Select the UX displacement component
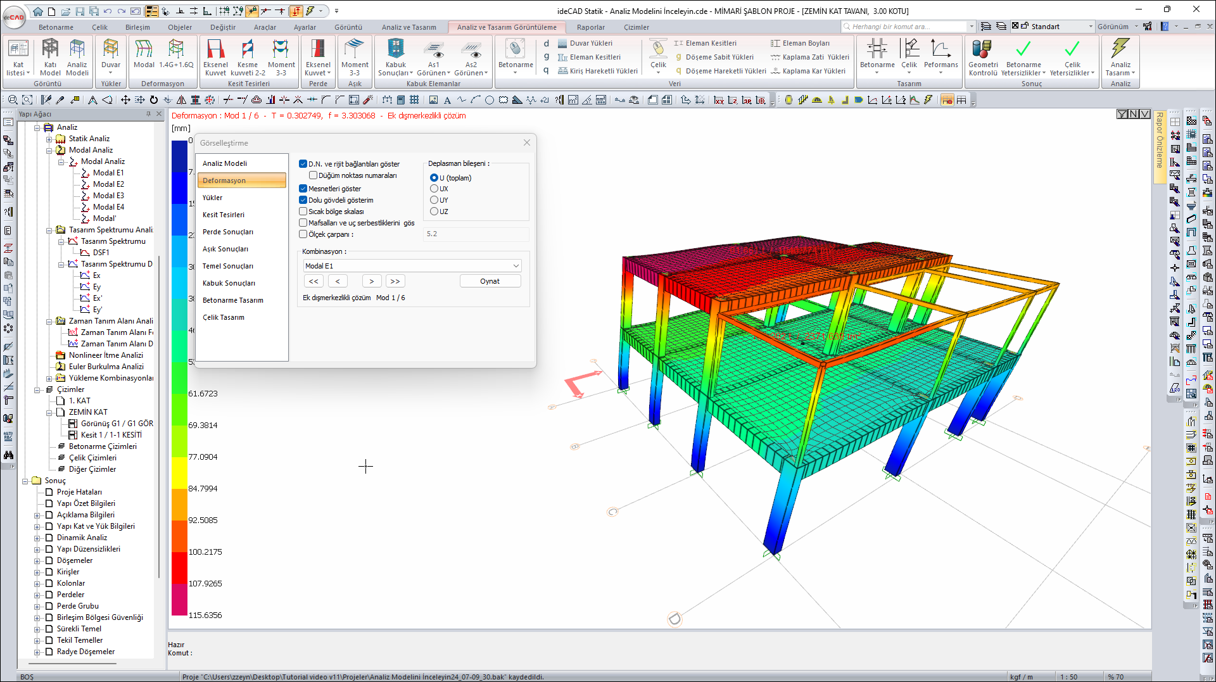Screen dimensions: 1216x682 tap(434, 189)
